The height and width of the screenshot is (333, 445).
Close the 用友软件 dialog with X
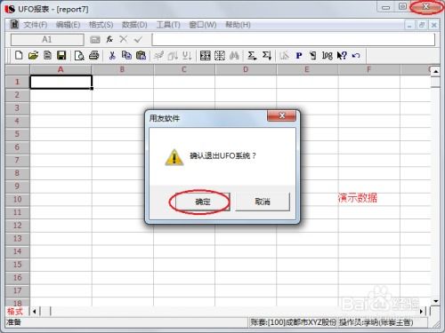[x=281, y=115]
